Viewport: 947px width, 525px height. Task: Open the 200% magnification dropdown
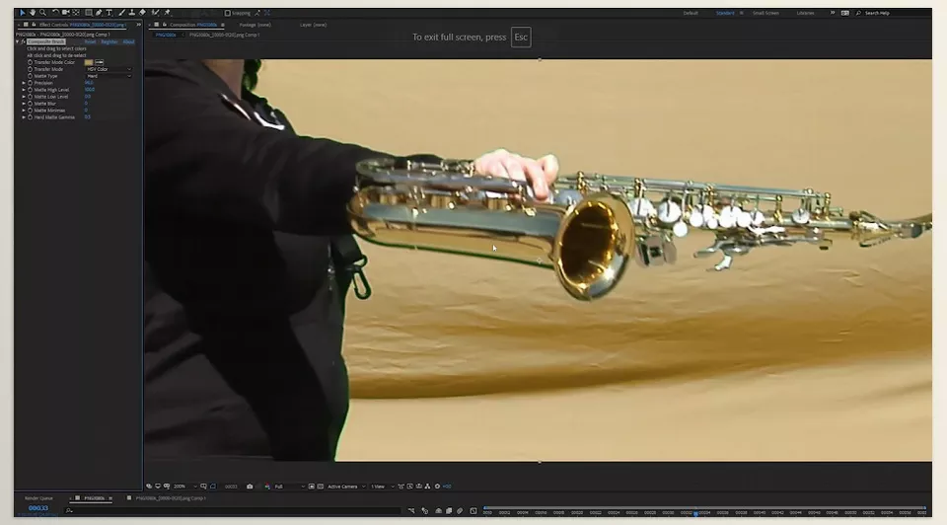[185, 487]
